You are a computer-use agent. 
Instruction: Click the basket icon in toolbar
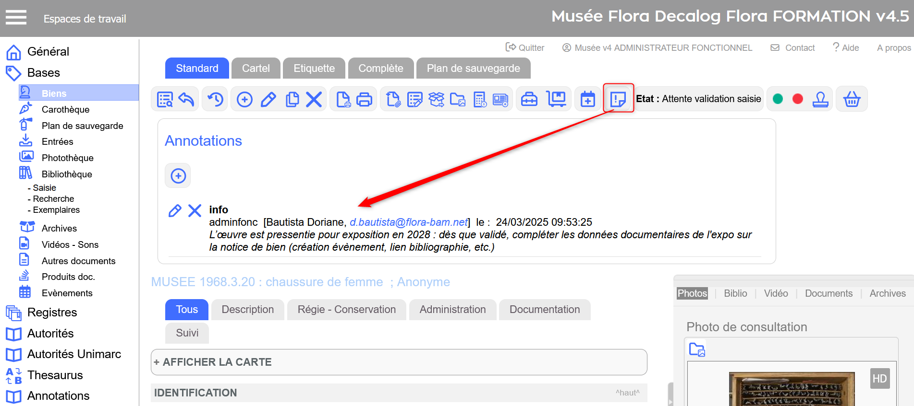pyautogui.click(x=851, y=99)
